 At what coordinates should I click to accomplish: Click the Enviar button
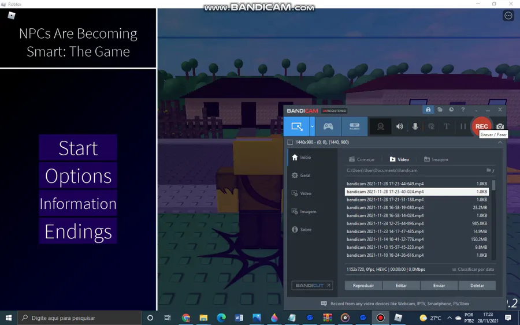[439, 285]
